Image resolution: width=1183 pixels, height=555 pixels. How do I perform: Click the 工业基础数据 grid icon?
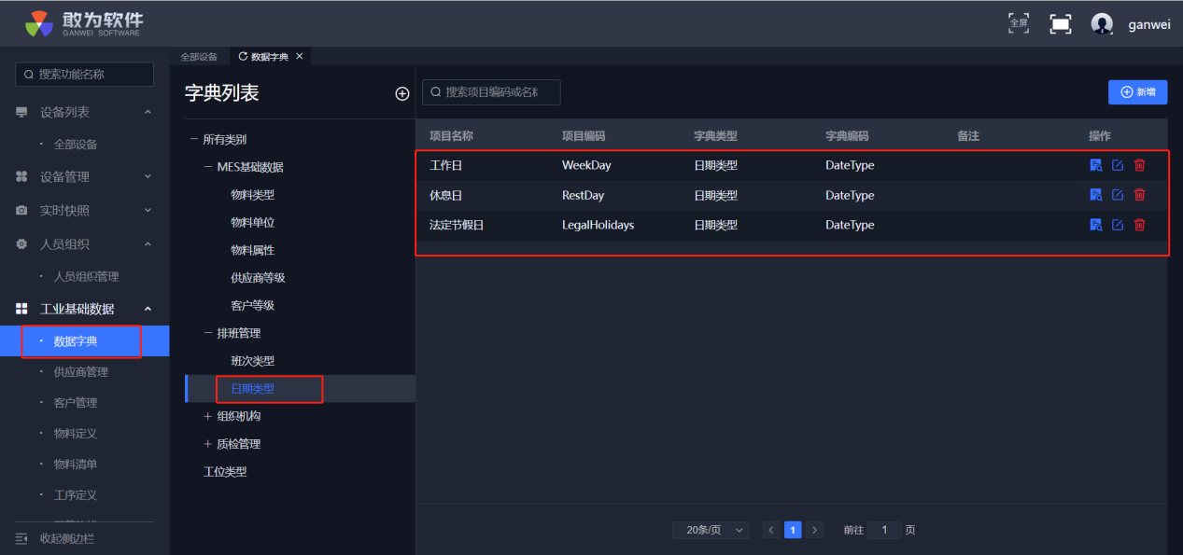[21, 309]
